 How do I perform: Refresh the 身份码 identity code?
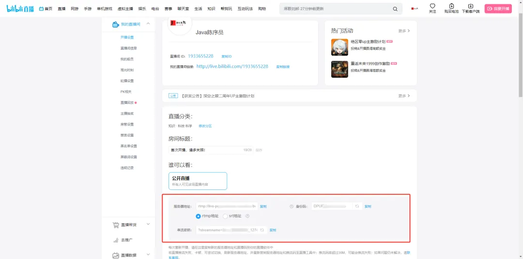357,206
